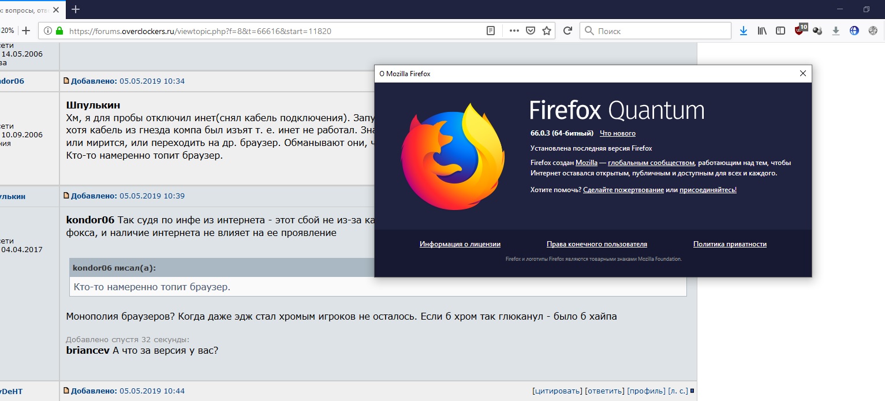Click [ответить] link in bottom post
The image size is (885, 401).
click(604, 391)
